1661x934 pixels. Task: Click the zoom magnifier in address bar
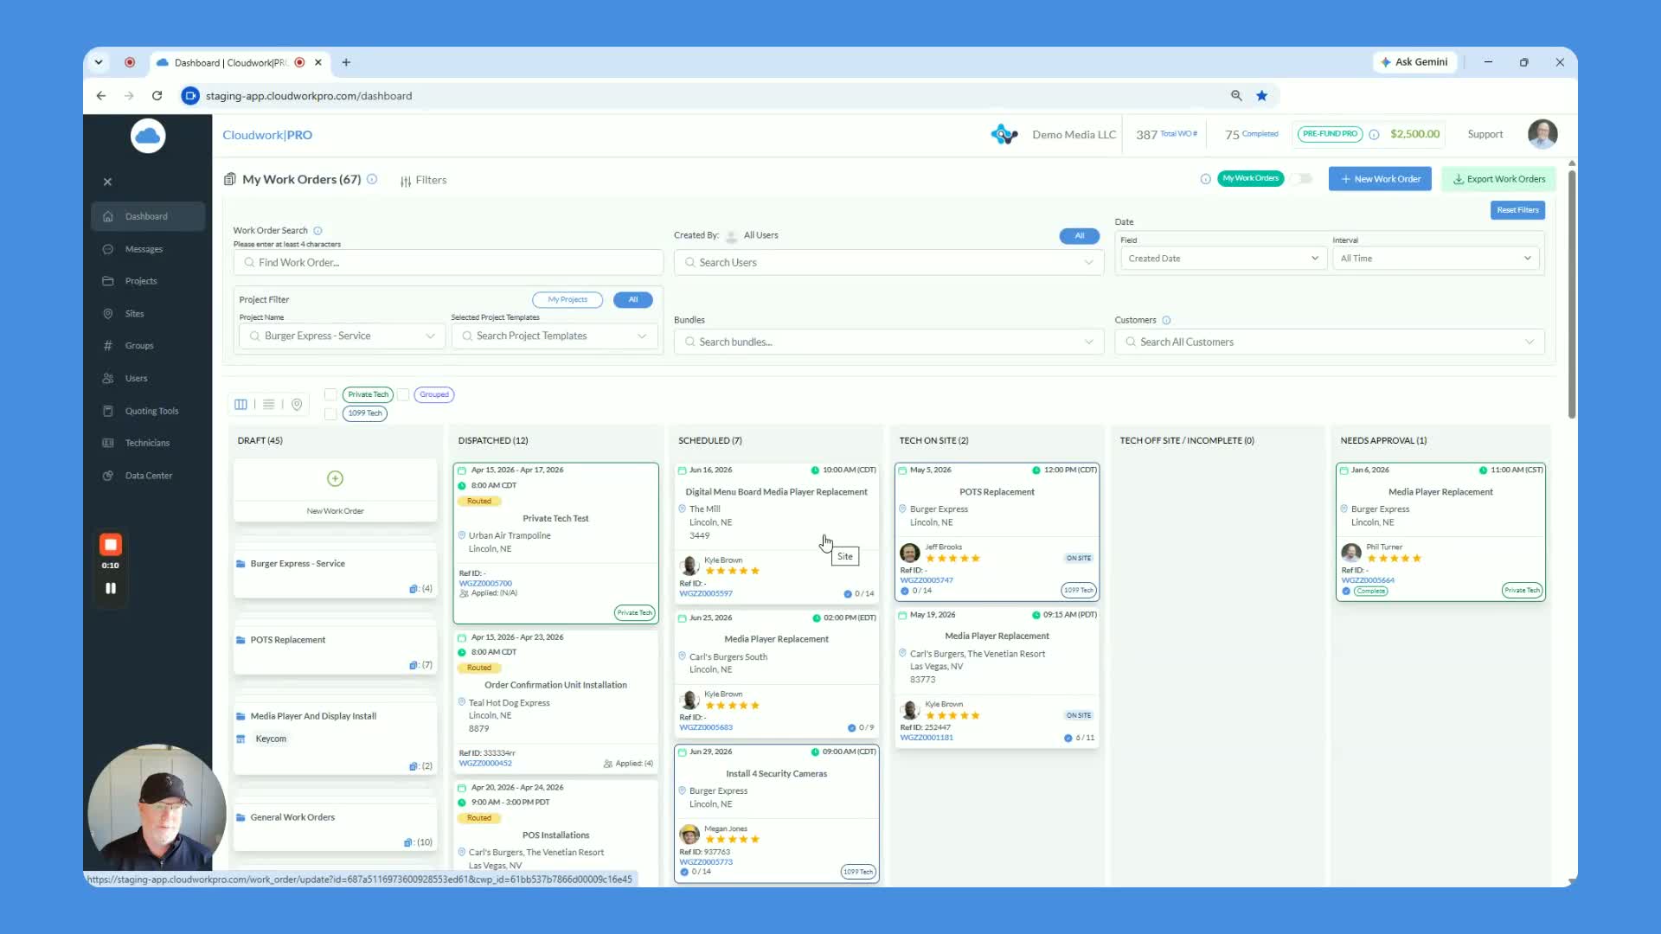click(x=1236, y=96)
